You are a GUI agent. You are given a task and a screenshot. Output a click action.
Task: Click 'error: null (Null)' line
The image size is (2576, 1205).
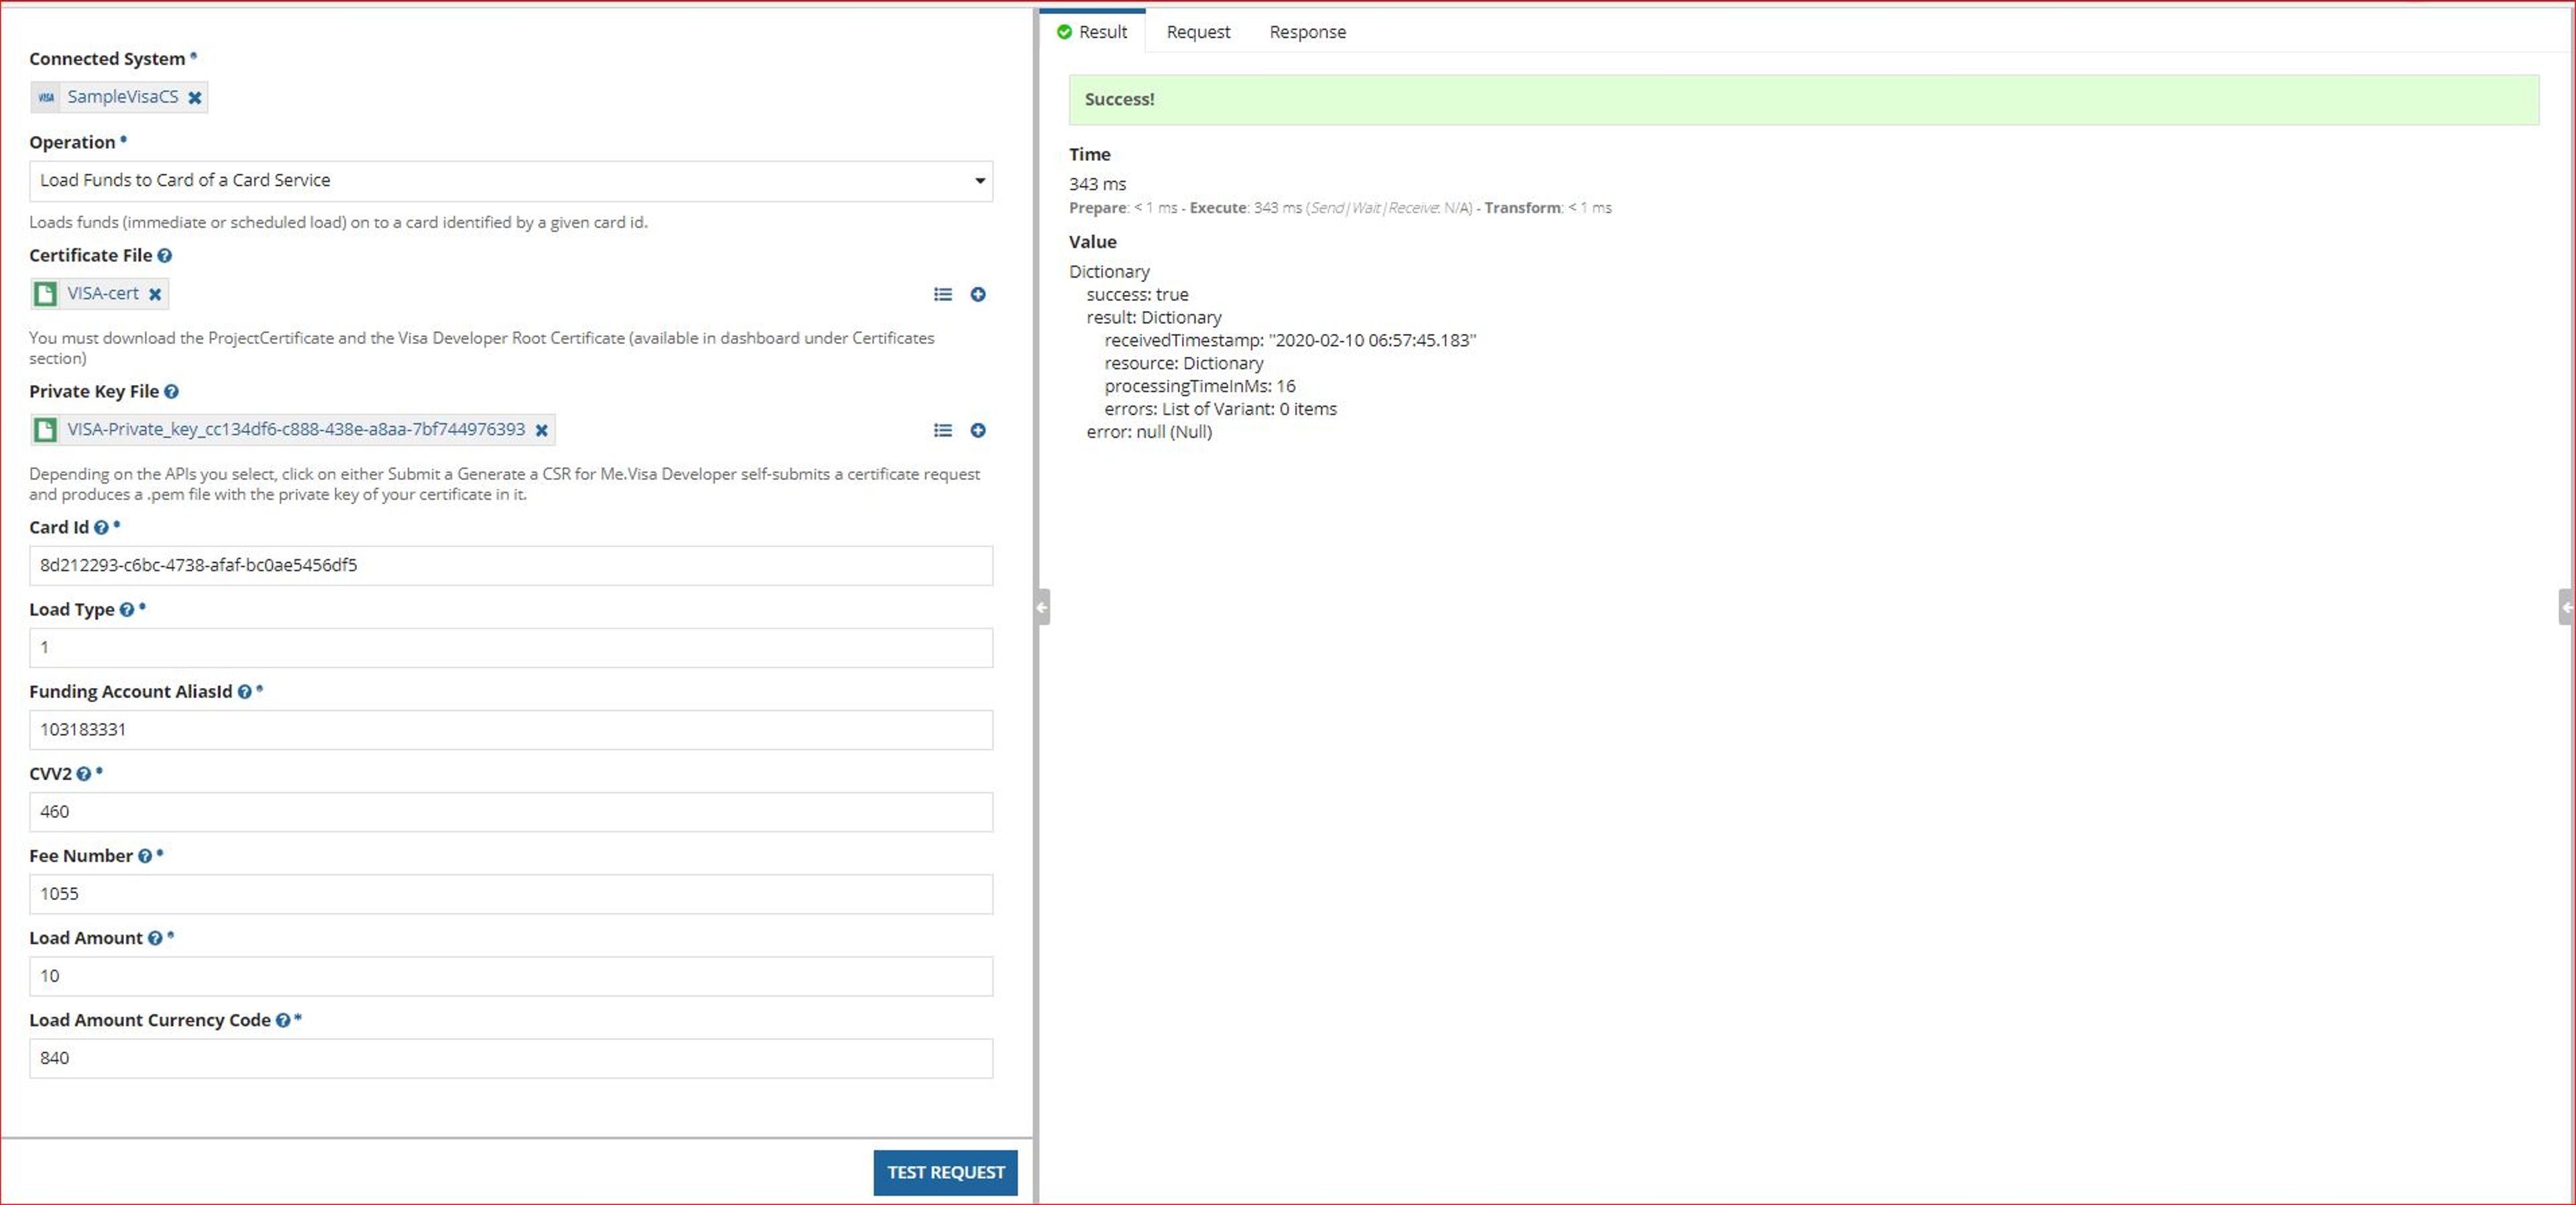[1149, 432]
